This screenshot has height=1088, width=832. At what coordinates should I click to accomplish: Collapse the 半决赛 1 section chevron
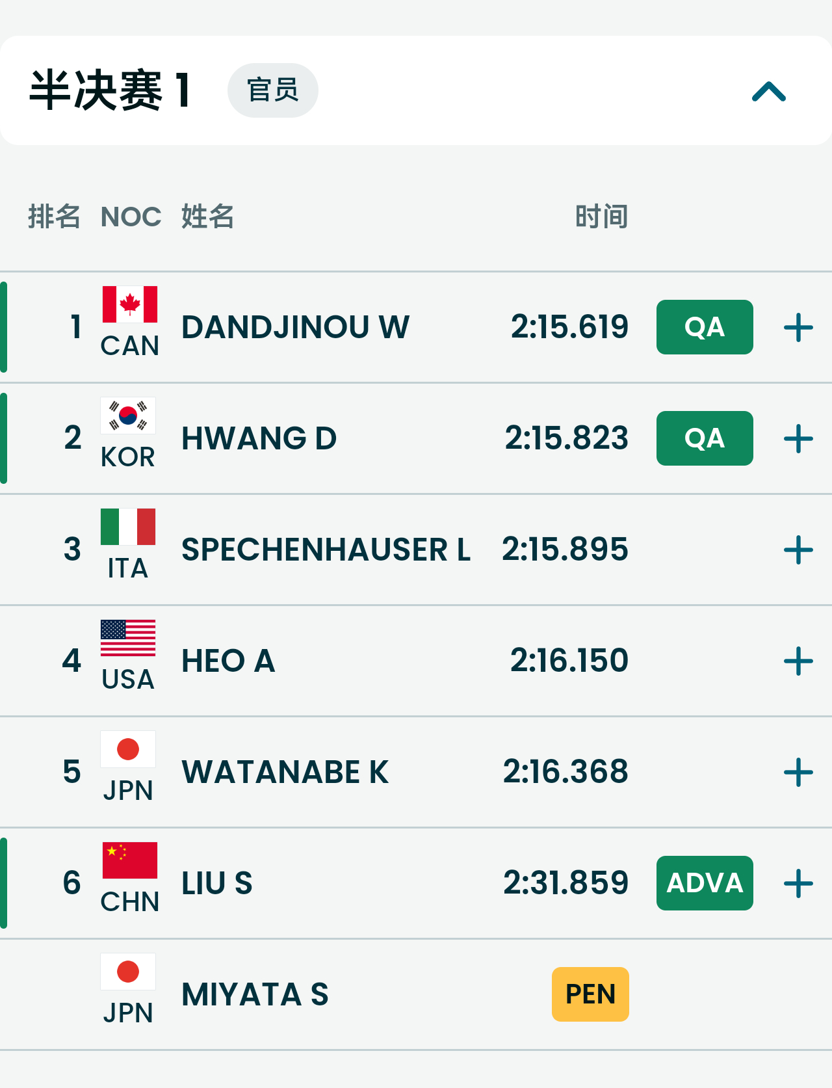click(768, 91)
